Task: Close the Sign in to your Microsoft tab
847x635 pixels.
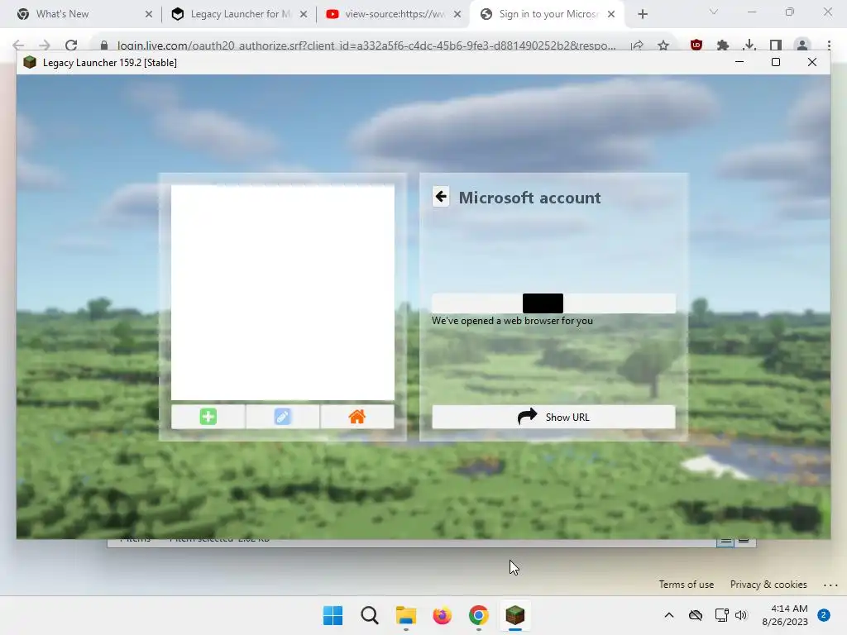Action: pos(611,14)
